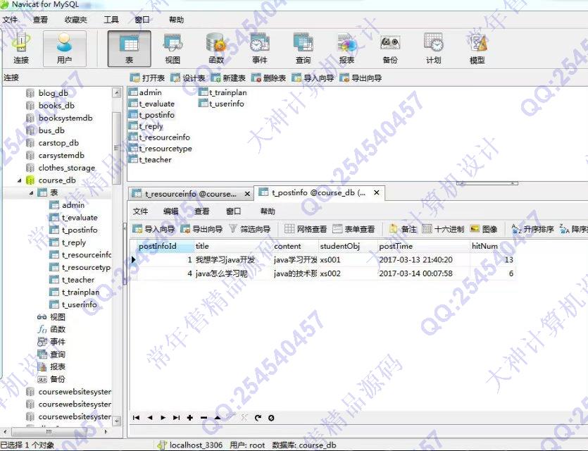Viewport: 588px width, 451px height.
Task: Close the t_resourceinfo tab
Action: (x=247, y=194)
